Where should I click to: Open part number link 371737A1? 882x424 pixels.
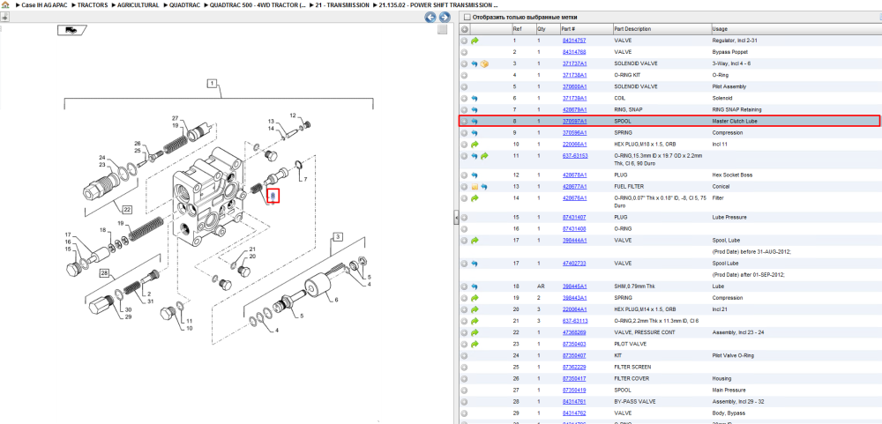(x=574, y=63)
